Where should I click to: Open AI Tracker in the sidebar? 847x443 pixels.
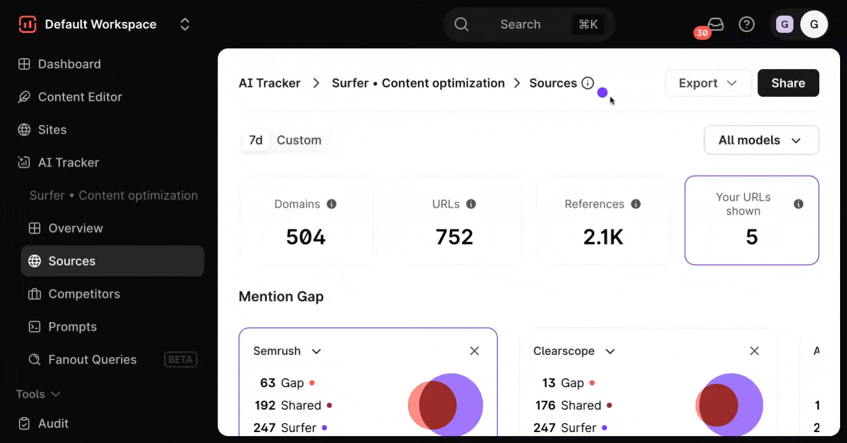click(69, 163)
